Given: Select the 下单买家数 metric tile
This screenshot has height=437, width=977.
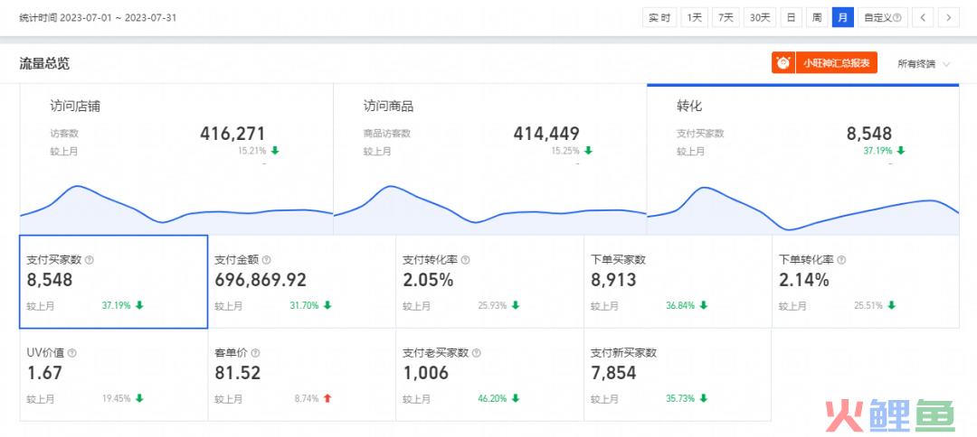Looking at the screenshot, I should (x=678, y=282).
